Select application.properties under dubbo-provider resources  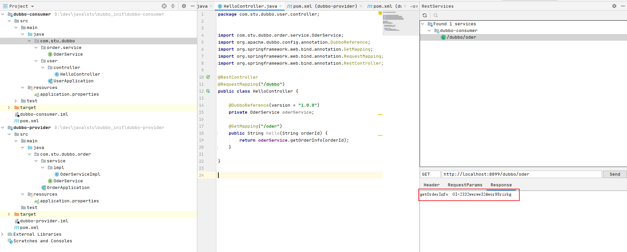(69, 201)
